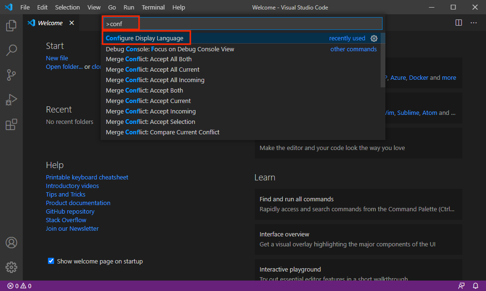Click the Sublime keymap link
This screenshot has height=291, width=486.
408,113
